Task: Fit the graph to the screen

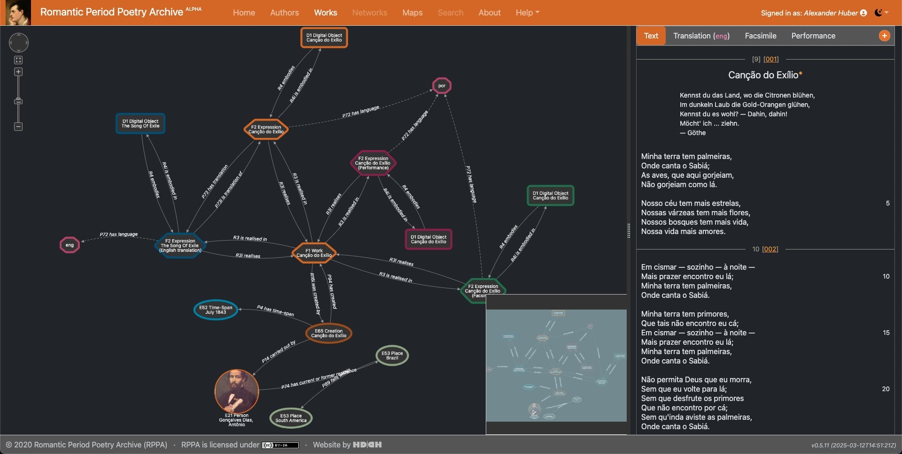Action: pyautogui.click(x=18, y=60)
